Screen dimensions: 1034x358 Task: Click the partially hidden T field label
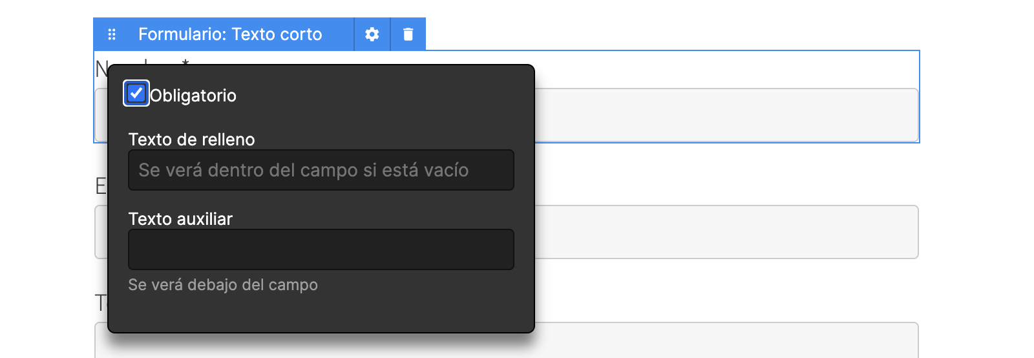(101, 303)
